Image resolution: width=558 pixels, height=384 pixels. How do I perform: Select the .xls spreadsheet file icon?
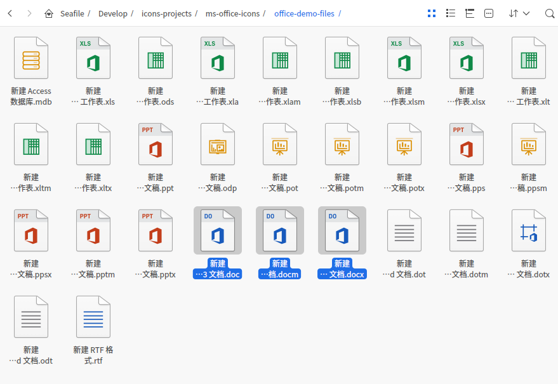tap(93, 58)
